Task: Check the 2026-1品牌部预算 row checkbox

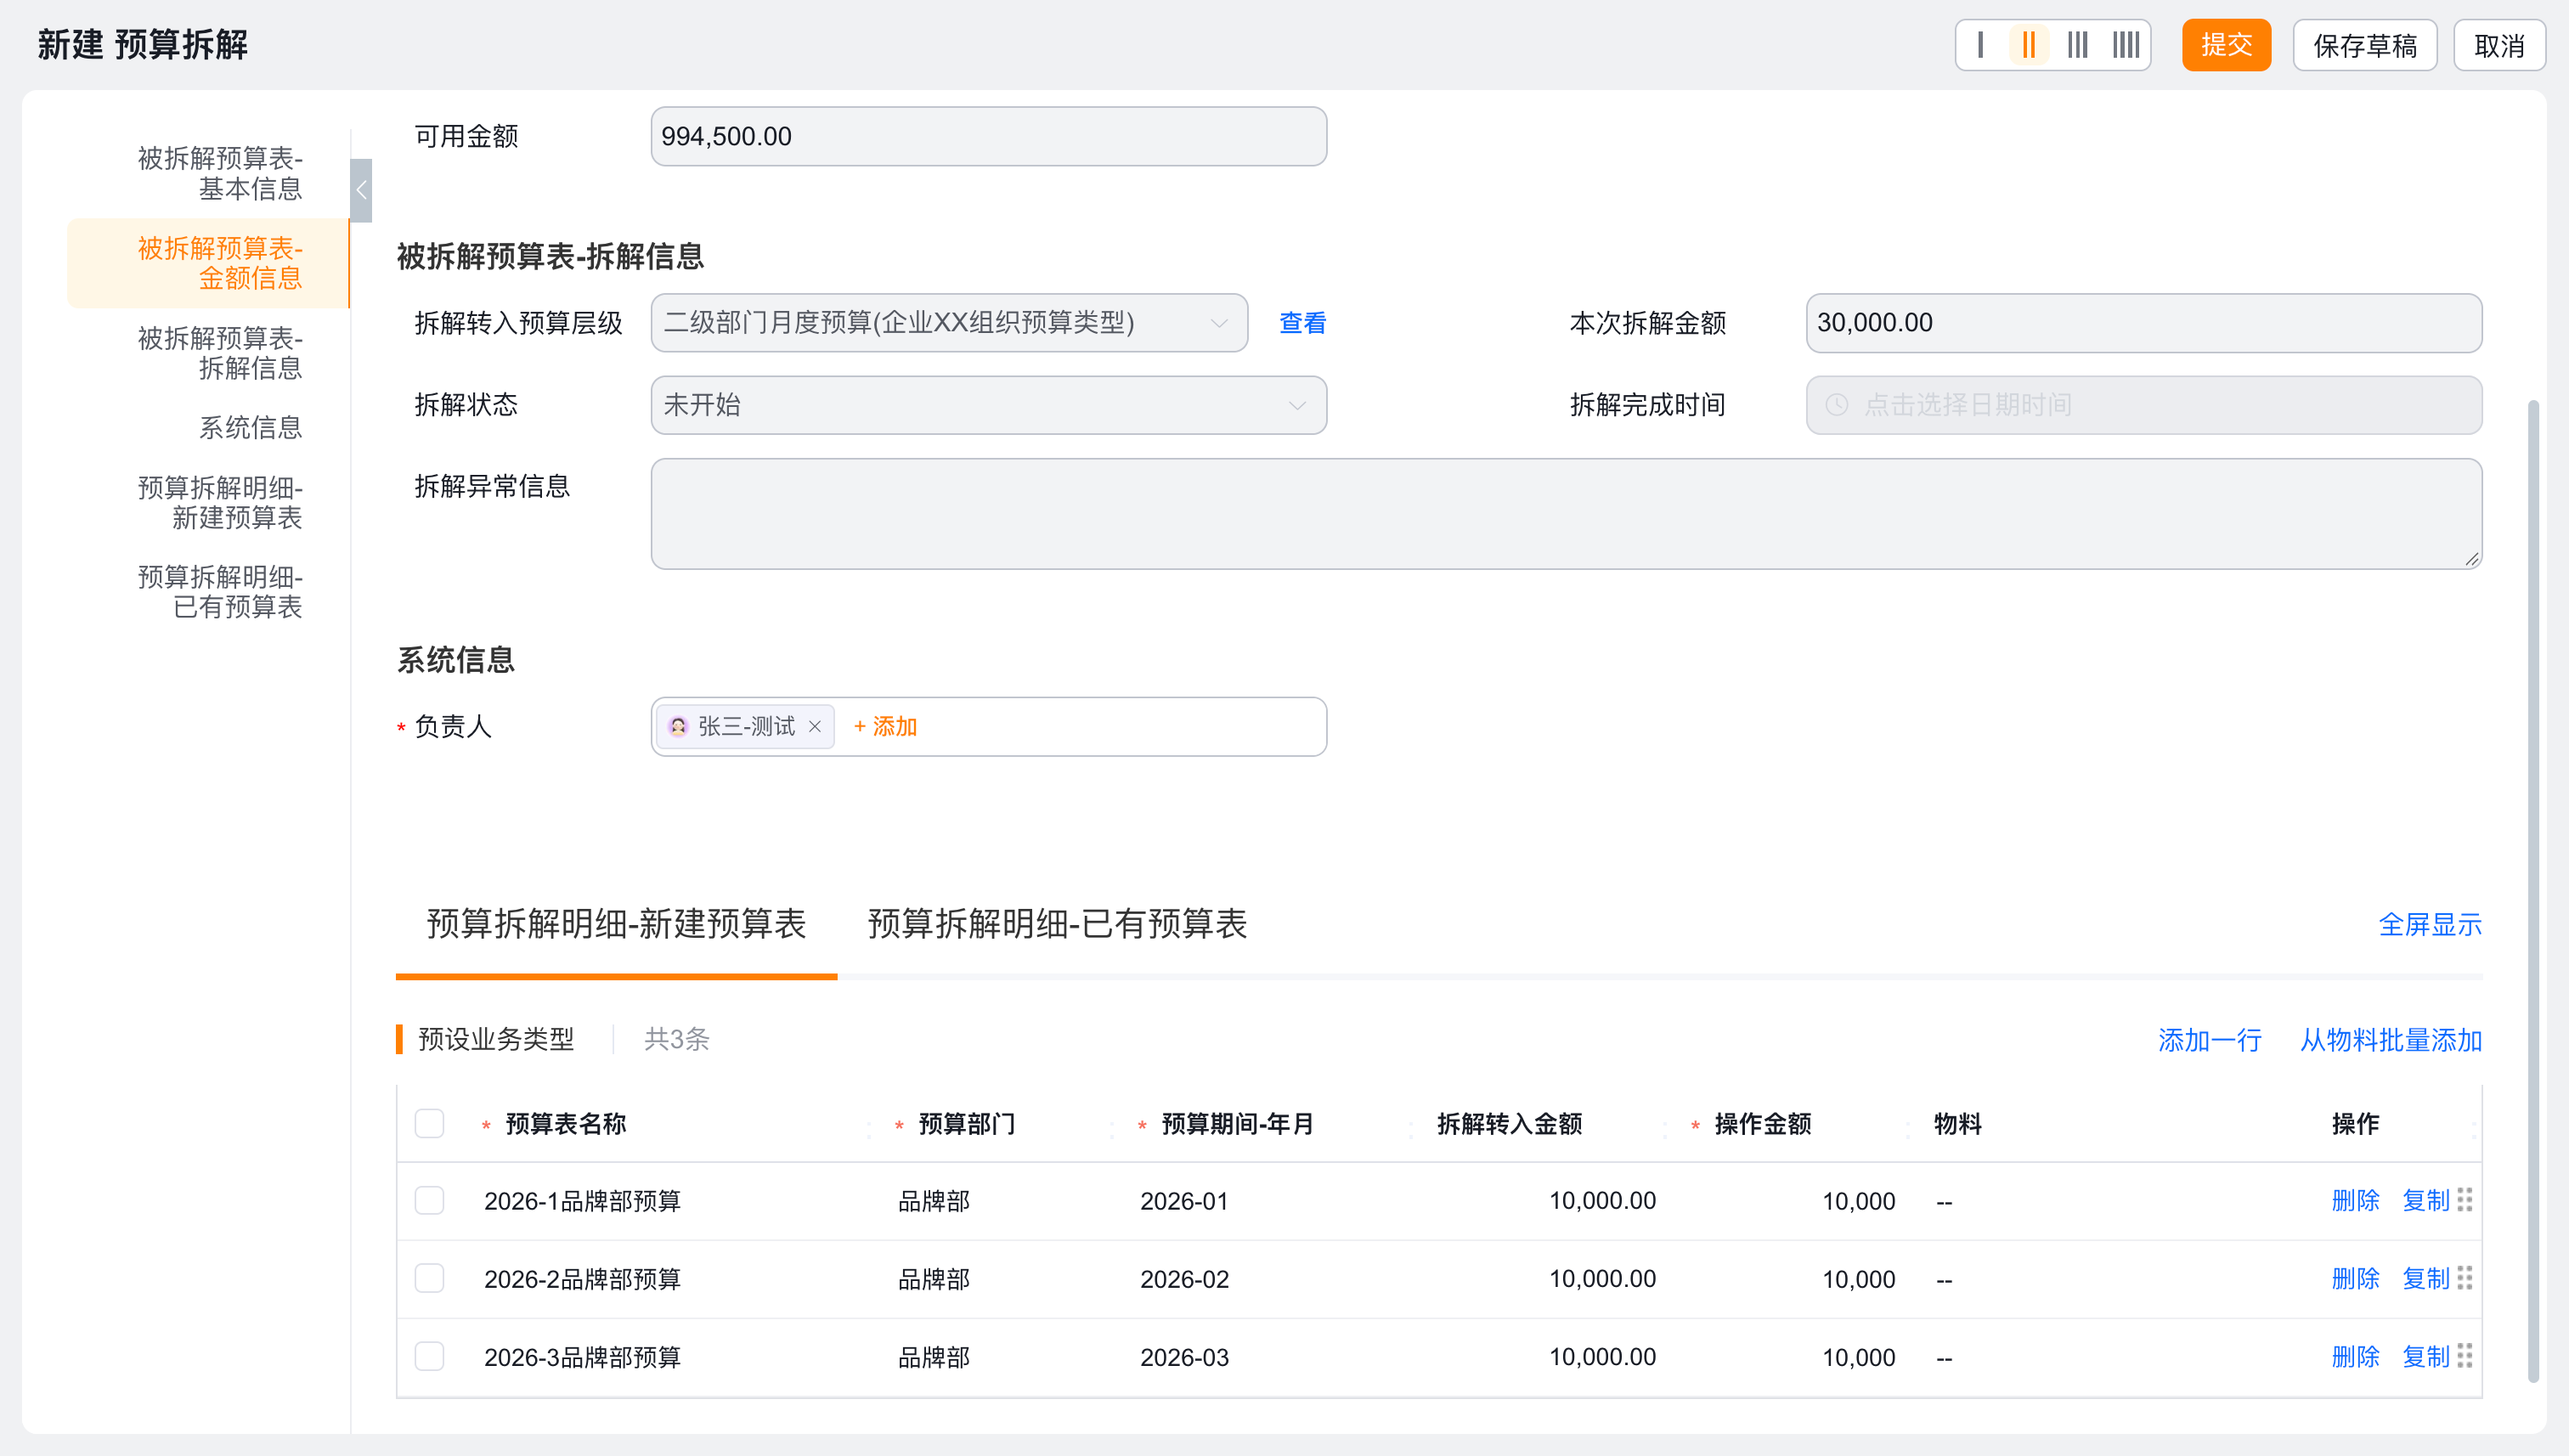Action: pyautogui.click(x=429, y=1200)
